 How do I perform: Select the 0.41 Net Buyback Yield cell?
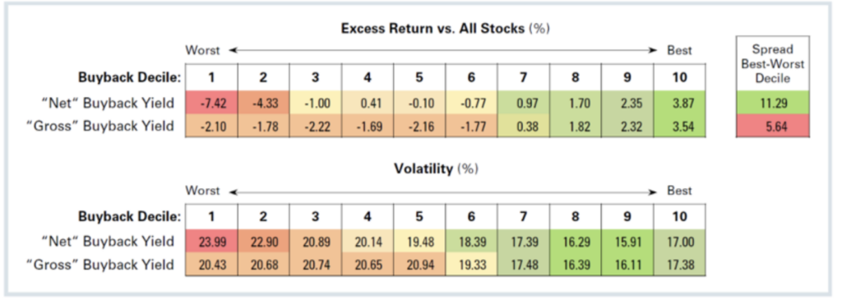pyautogui.click(x=368, y=103)
